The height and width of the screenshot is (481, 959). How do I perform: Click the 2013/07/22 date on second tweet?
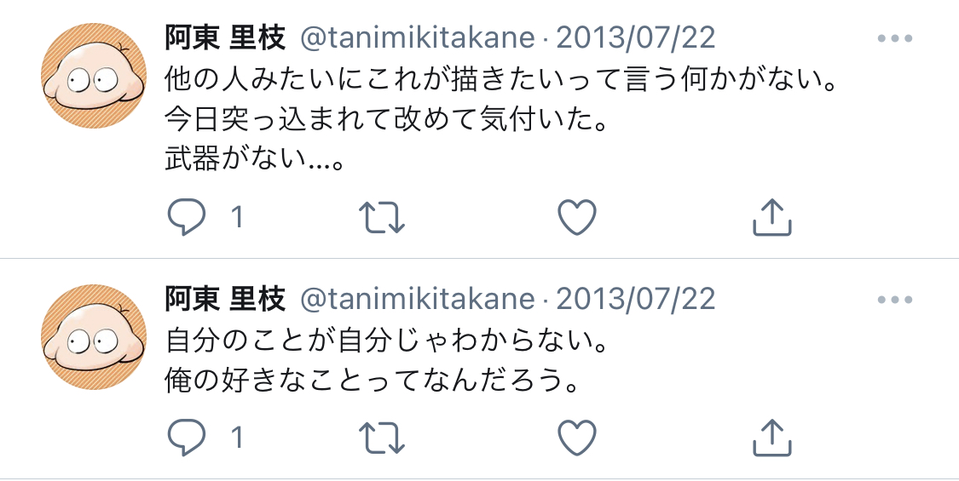click(636, 299)
